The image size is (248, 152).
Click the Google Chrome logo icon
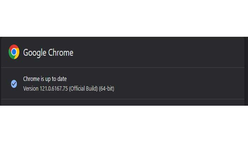(14, 52)
